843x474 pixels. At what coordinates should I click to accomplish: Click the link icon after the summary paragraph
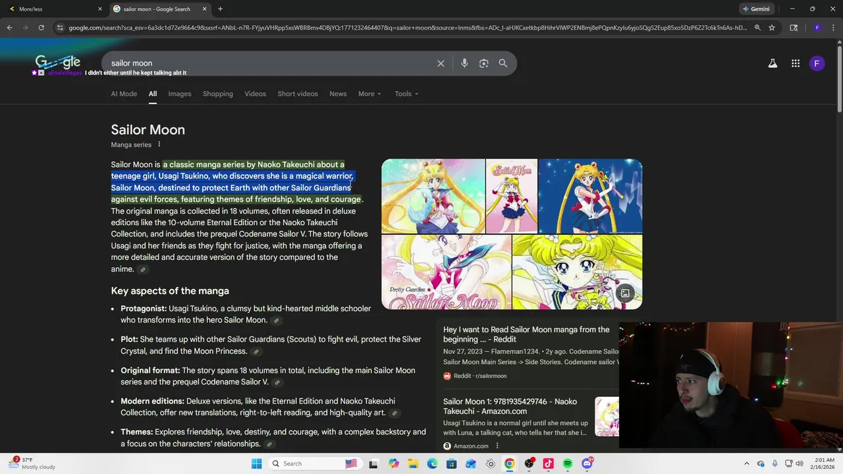coord(142,269)
